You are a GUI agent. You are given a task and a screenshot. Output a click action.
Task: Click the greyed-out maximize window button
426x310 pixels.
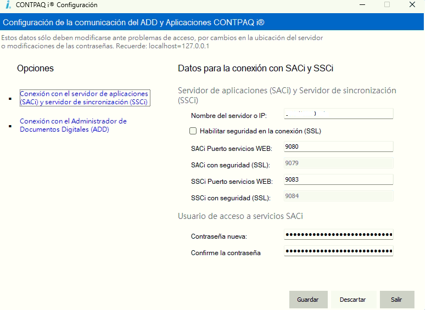pos(387,5)
